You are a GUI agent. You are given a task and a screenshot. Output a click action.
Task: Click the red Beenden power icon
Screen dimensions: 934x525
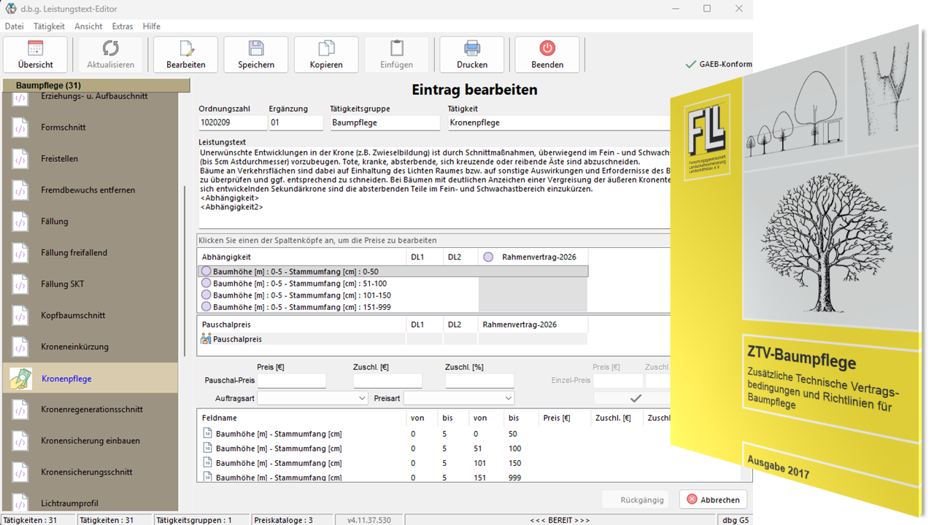[x=547, y=49]
